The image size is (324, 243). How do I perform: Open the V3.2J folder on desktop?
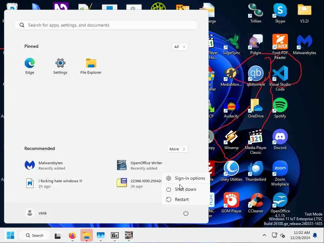[304, 13]
